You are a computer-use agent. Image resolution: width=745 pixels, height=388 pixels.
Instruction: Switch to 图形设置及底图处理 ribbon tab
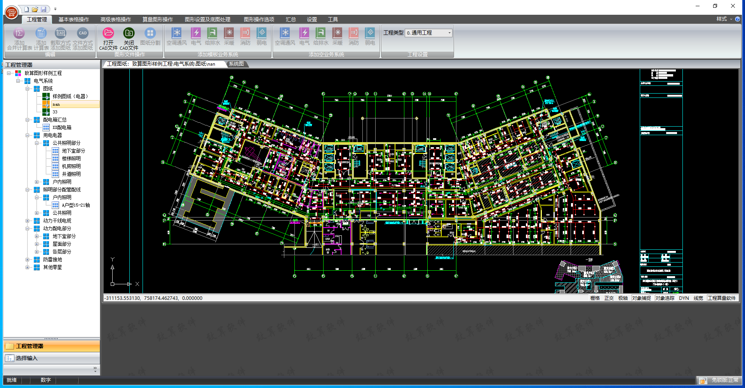(x=207, y=19)
